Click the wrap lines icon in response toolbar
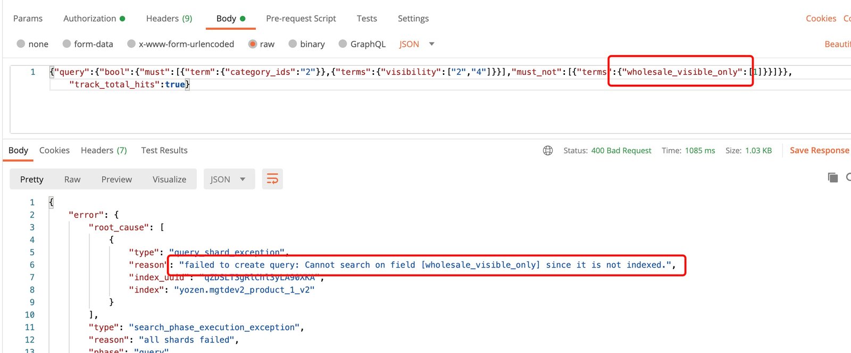Viewport: 851px width, 353px height. click(272, 179)
